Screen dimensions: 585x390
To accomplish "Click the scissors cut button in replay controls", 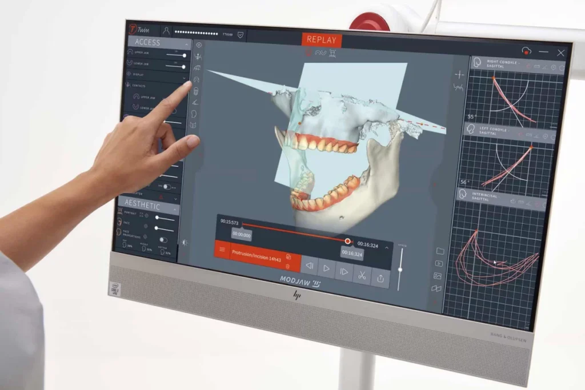I will [362, 275].
